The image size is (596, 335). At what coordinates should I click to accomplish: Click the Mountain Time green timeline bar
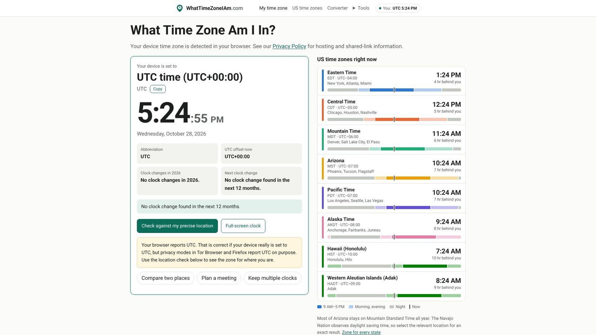394,149
